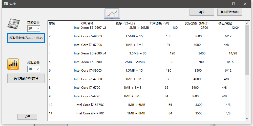Click the CPU名称 column header text

click(x=87, y=23)
